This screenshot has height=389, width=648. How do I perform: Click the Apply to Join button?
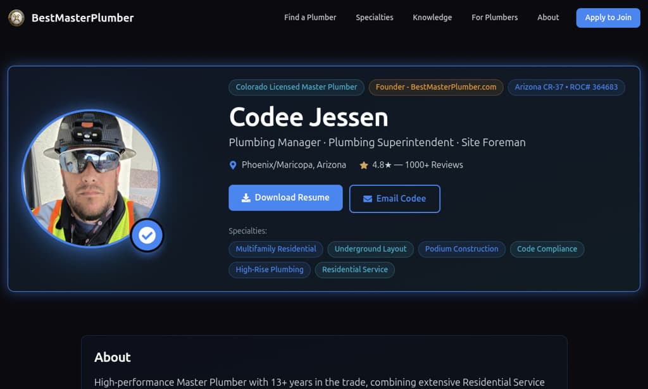pos(608,18)
